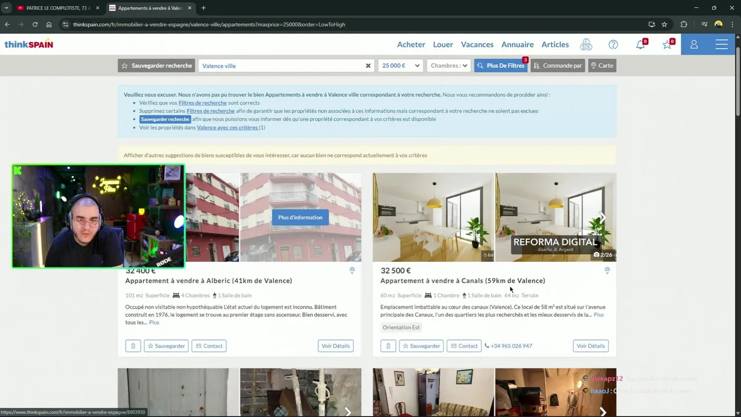Open the help question mark icon
The image size is (741, 417).
tap(613, 45)
